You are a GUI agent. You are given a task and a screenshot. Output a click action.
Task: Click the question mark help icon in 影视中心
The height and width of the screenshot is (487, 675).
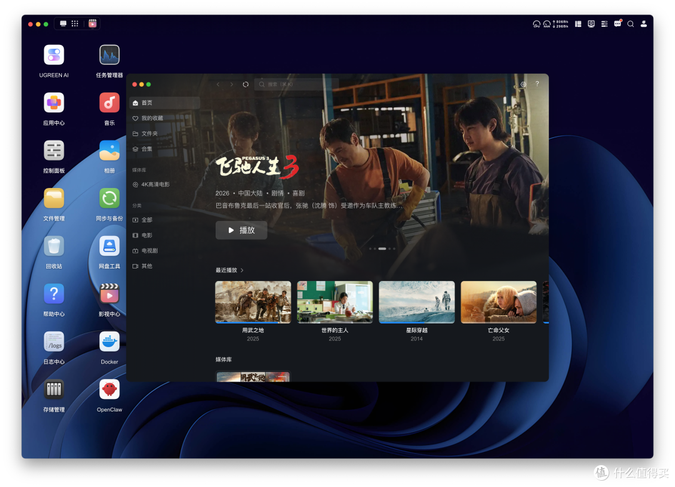[537, 84]
